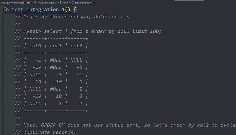Click the col2 header in comment table
This screenshot has width=236, height=135.
click(x=77, y=46)
